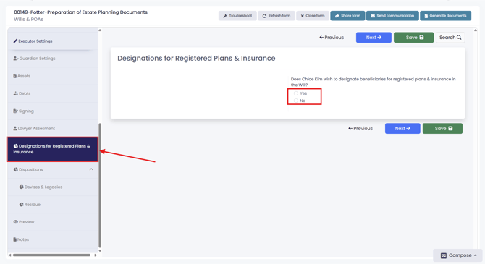Click the document icon beside Assets
The width and height of the screenshot is (485, 264).
[x=15, y=76]
